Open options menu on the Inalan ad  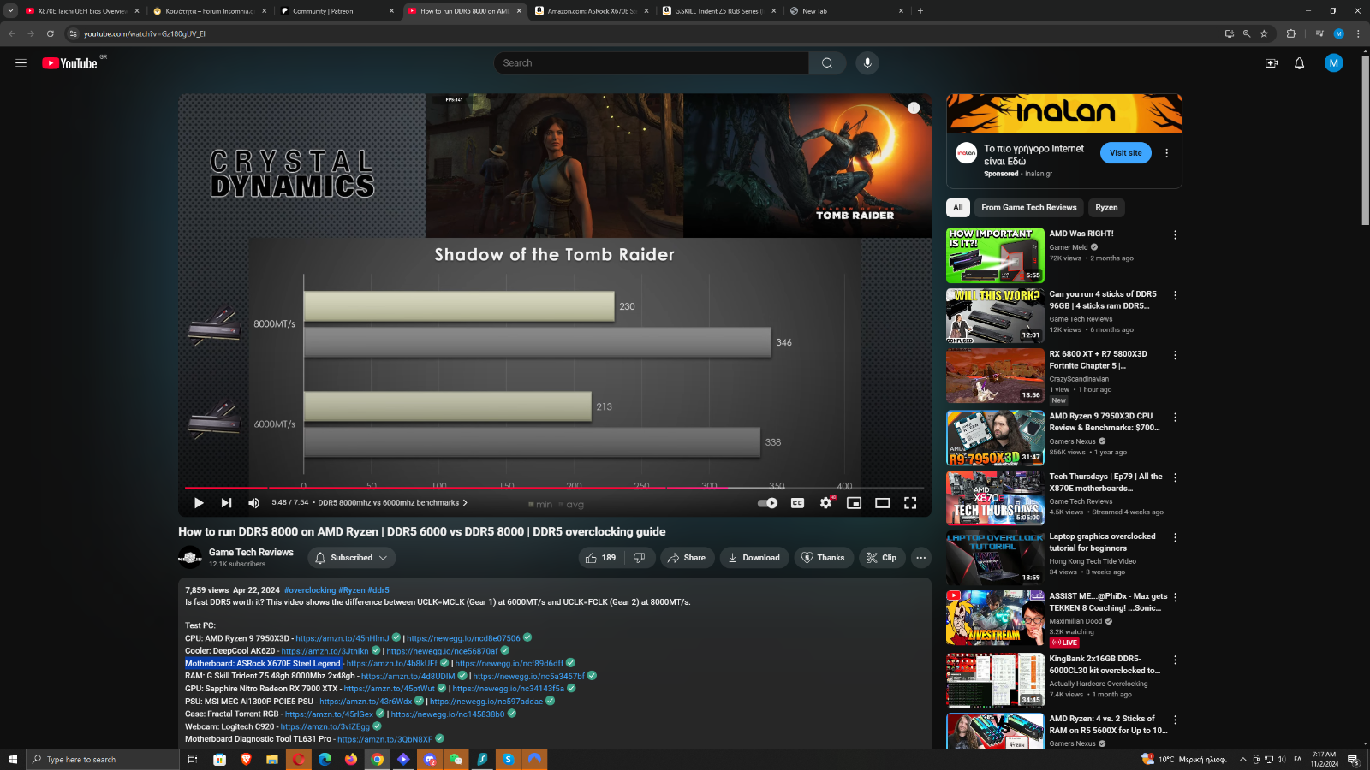1166,153
